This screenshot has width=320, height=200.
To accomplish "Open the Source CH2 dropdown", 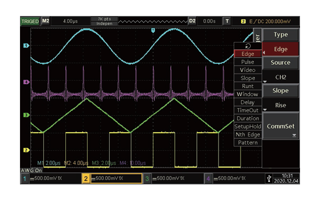I will [280, 76].
